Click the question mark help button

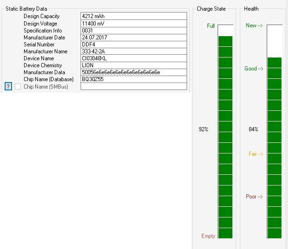(x=8, y=86)
